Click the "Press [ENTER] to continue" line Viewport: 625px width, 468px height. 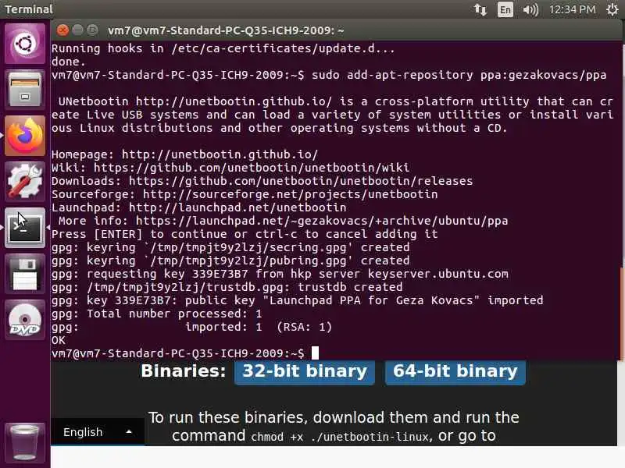pyautogui.click(x=245, y=234)
